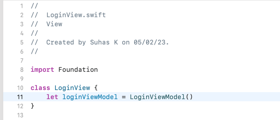Click line number 5 in the gutter
Image resolution: width=280 pixels, height=120 pixels.
click(22, 42)
